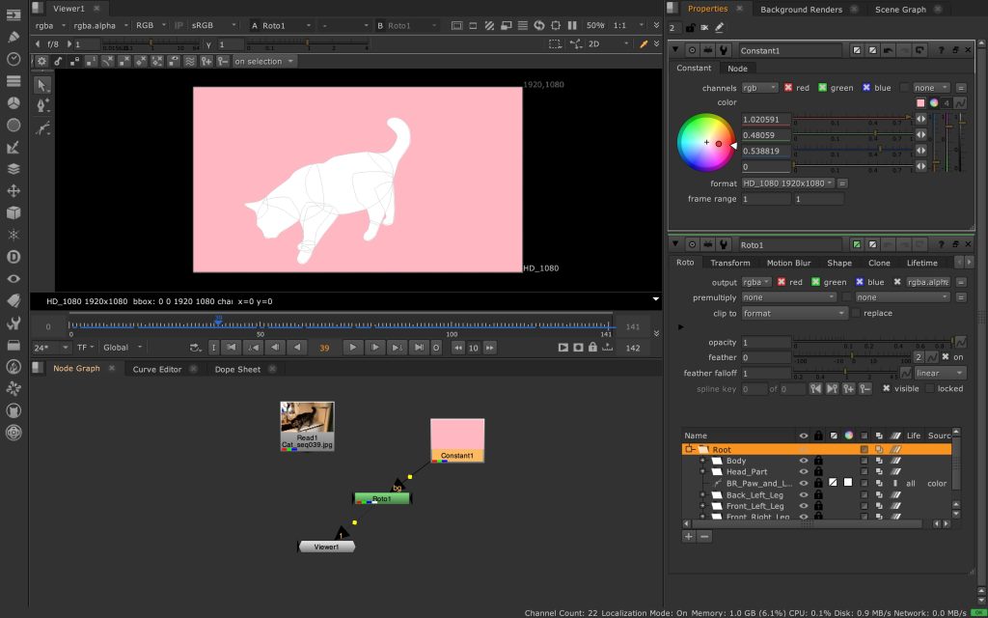
Task: Click the wrench icon in Roto1 panel header
Action: coord(724,244)
